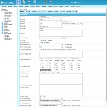Screen dimensions: 107x107
Task: Open the globe System icon in header
Action: 18,2
